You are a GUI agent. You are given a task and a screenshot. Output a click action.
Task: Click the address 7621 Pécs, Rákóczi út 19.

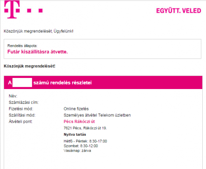[85, 128]
